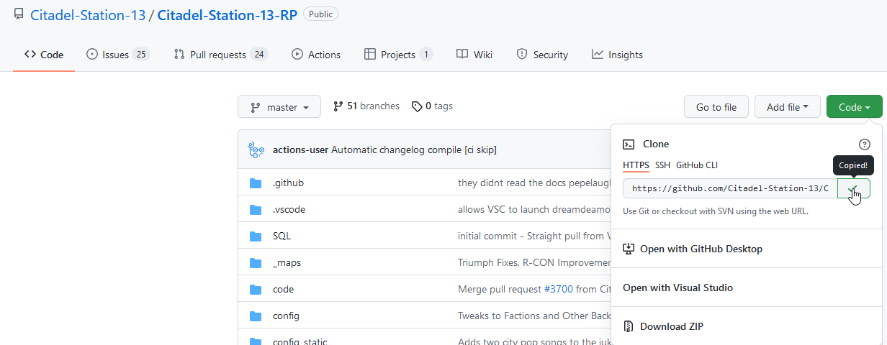Screen dimensions: 887x345
Task: Select the GitHub CLI clone tab
Action: point(697,165)
